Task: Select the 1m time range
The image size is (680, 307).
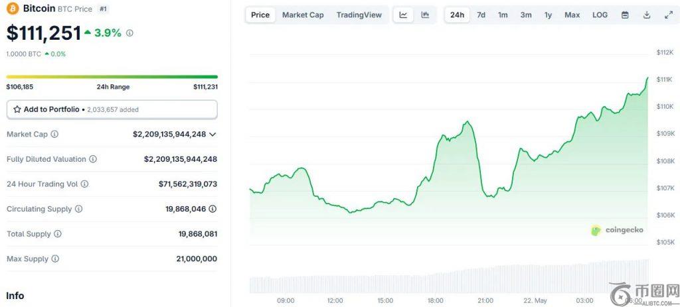Action: coord(503,15)
